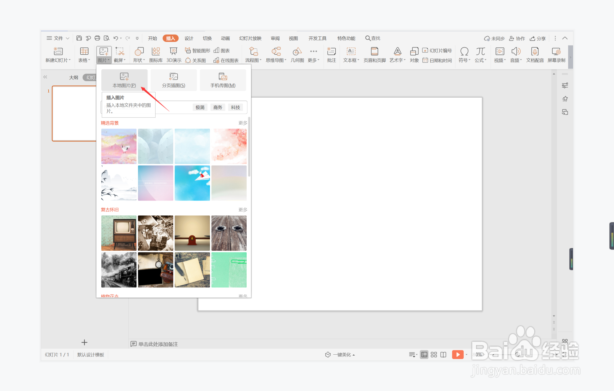Open Geometry Diagram (几何图) tool
Image resolution: width=614 pixels, height=391 pixels.
(x=297, y=55)
